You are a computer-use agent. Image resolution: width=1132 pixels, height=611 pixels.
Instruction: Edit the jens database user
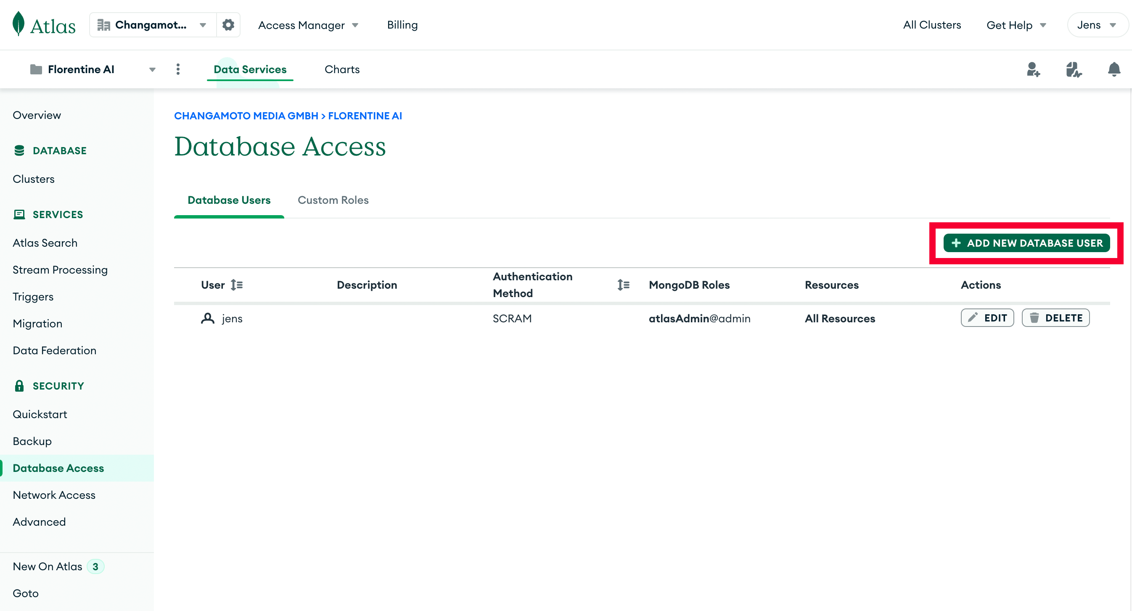pos(987,318)
